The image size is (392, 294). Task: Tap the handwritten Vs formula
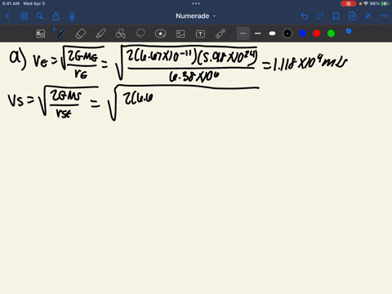tap(53, 102)
